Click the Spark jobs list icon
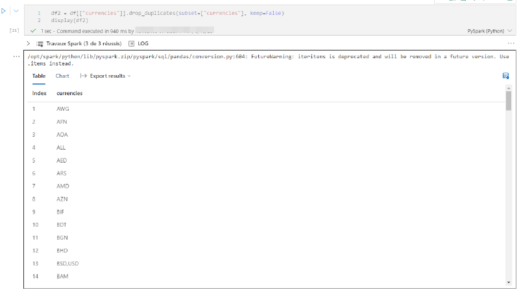519x292 pixels. click(40, 43)
